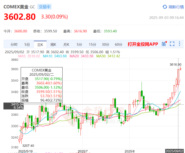Switch to the 15分 chart tab
Image resolution: width=185 pixels, height=153 pixels.
click(92, 45)
